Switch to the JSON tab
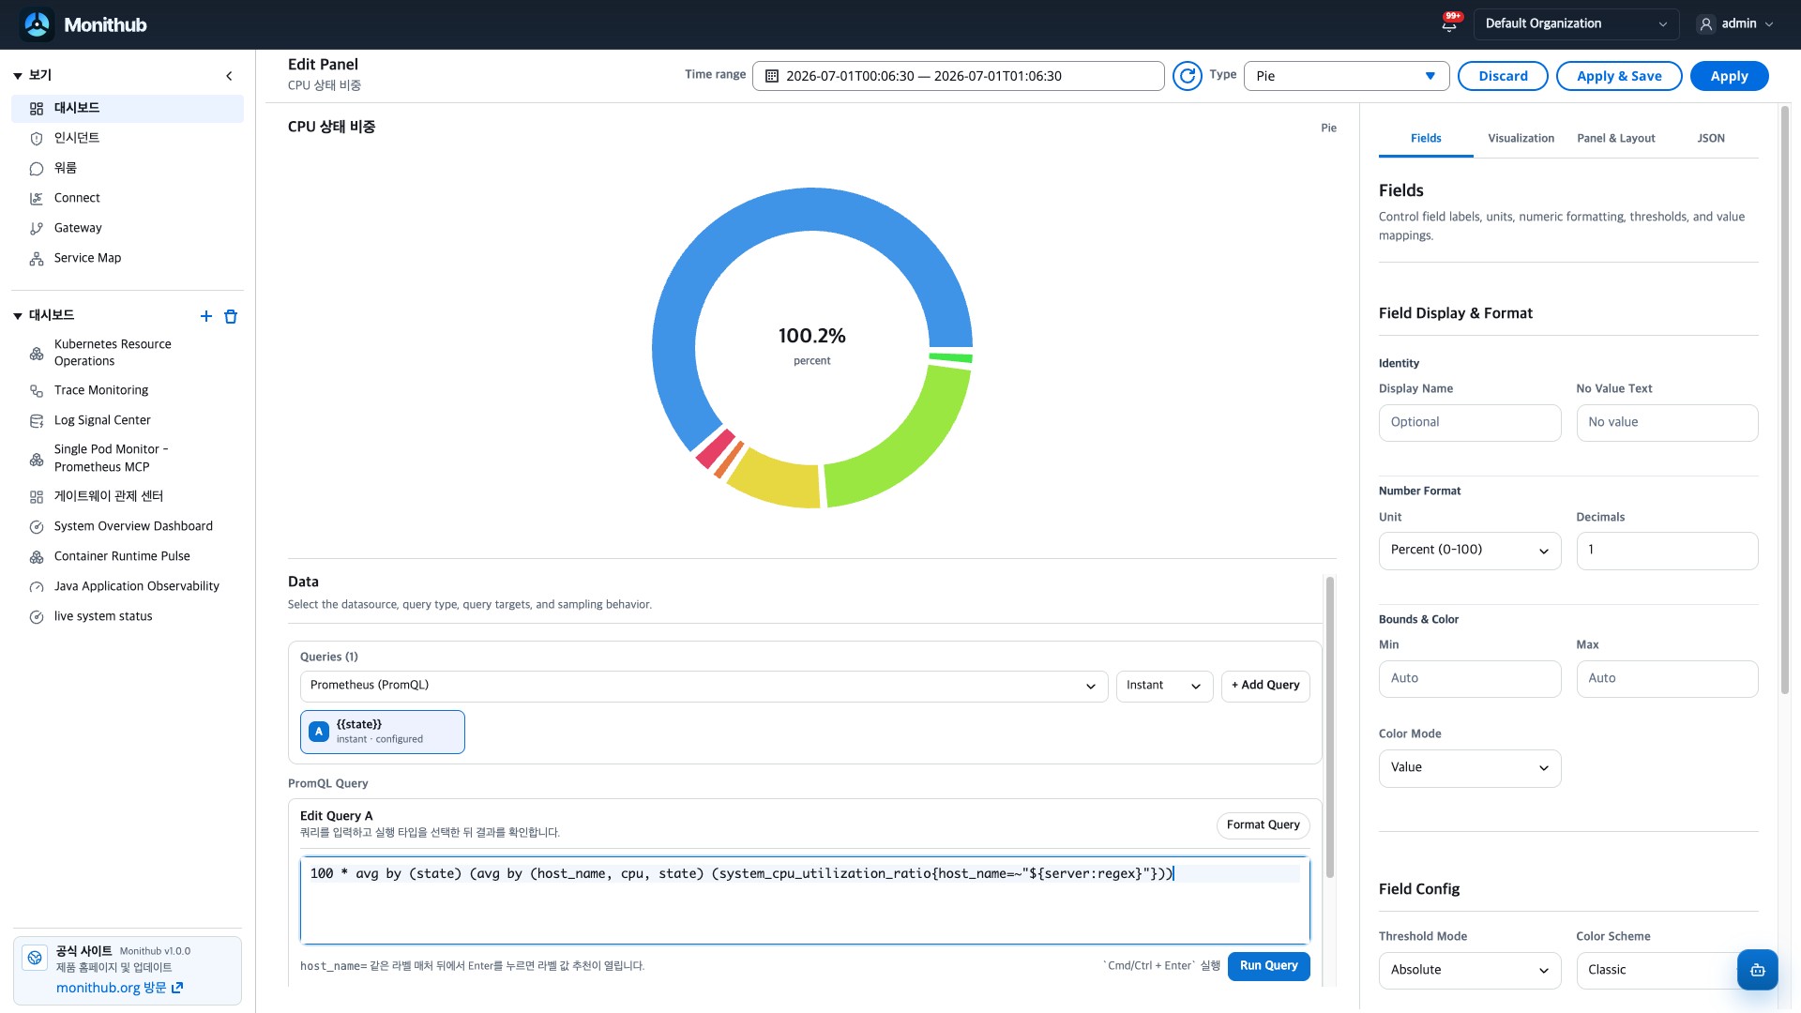This screenshot has width=1801, height=1013. click(1710, 138)
